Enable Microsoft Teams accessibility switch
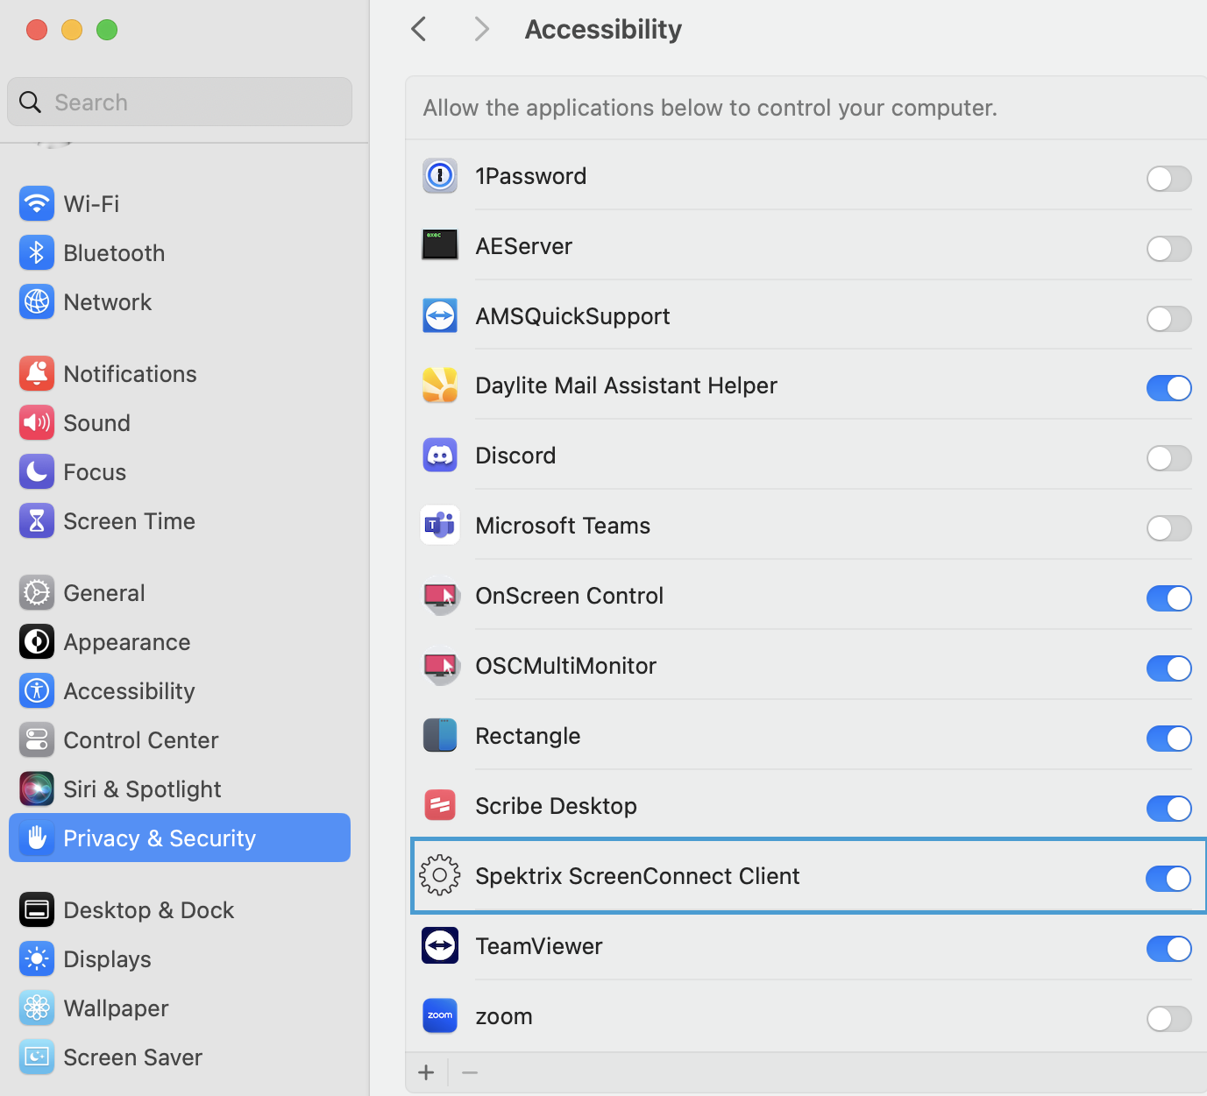Viewport: 1207px width, 1096px height. coord(1169,528)
